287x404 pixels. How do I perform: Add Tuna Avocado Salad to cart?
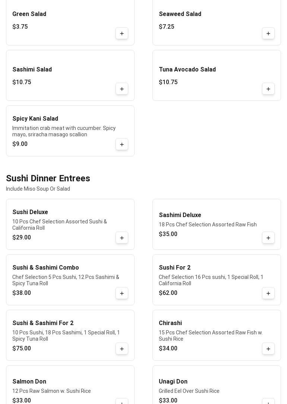click(268, 89)
